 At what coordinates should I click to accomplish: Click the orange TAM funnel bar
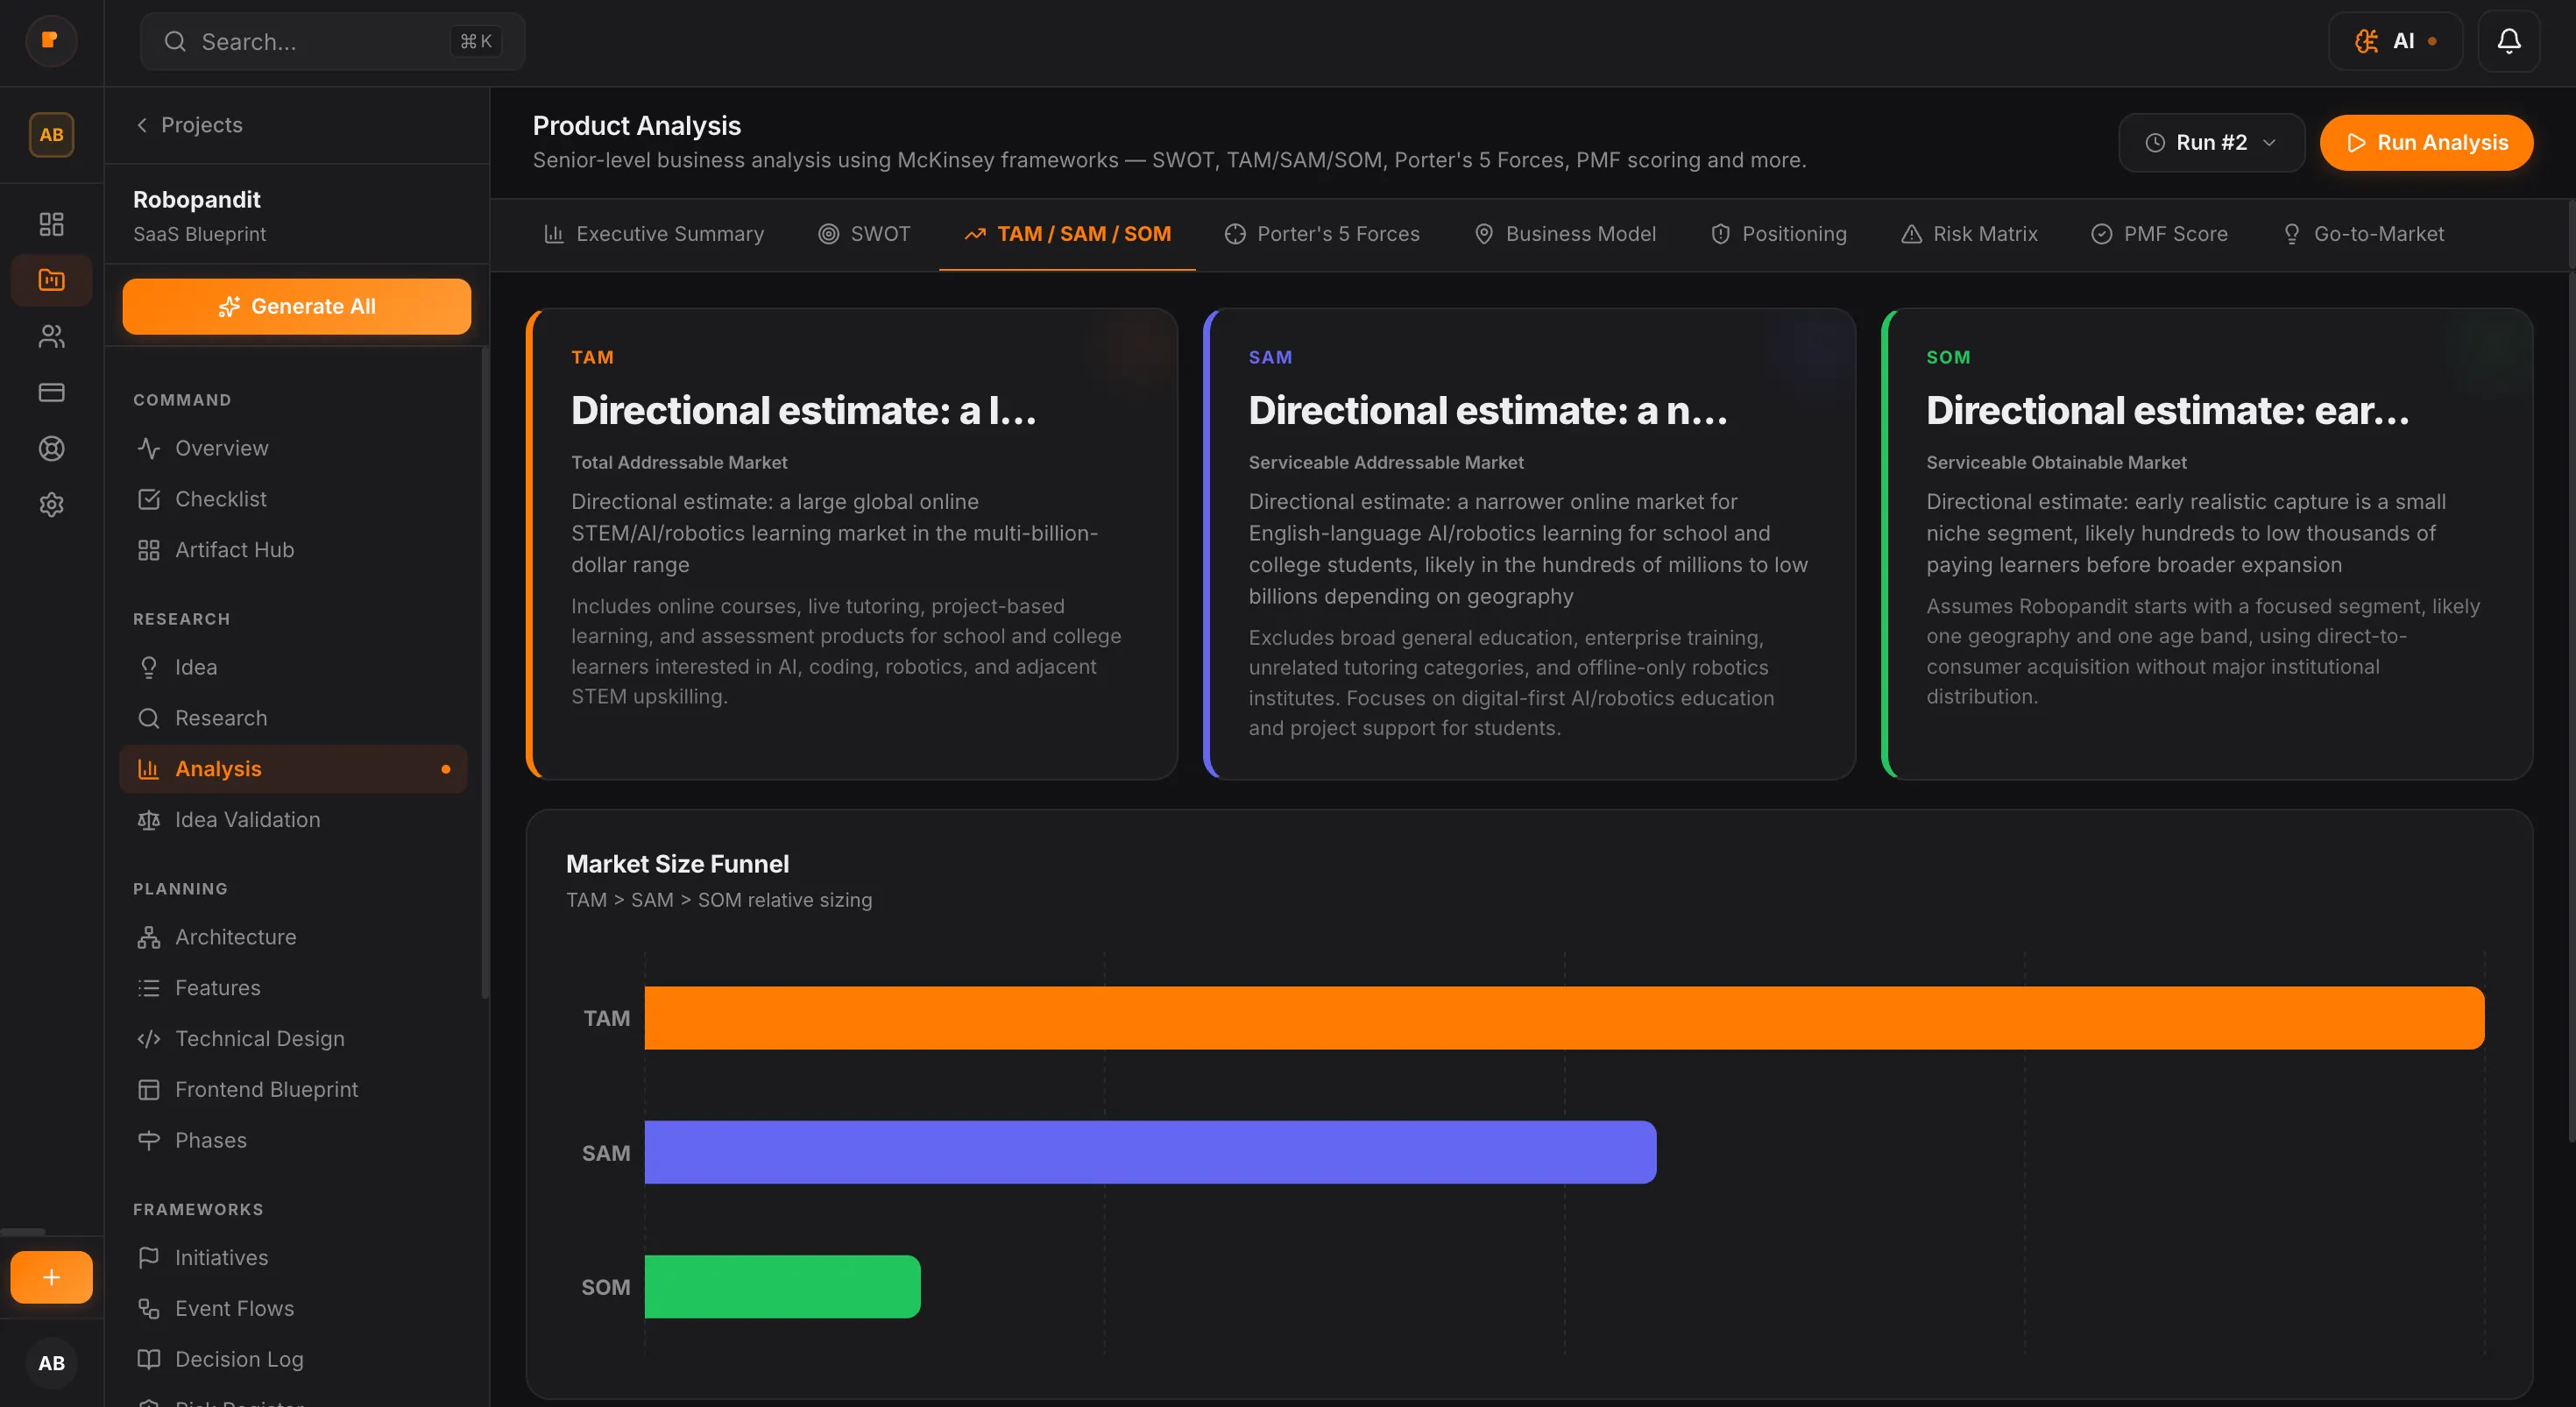tap(1564, 1018)
